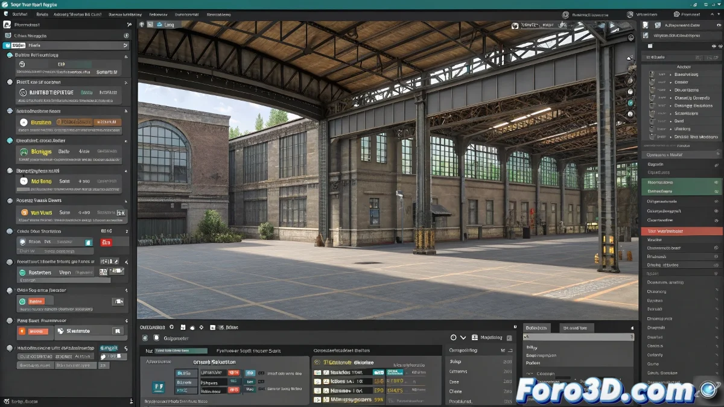The image size is (724, 407).
Task: Click the white circle icon beside 'Md Bong'
Action: [x=24, y=181]
